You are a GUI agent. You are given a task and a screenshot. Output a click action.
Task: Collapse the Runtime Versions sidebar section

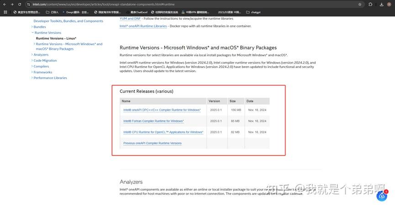click(32, 33)
